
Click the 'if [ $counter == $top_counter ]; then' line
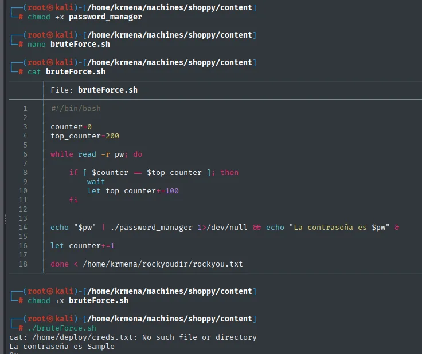(x=154, y=173)
